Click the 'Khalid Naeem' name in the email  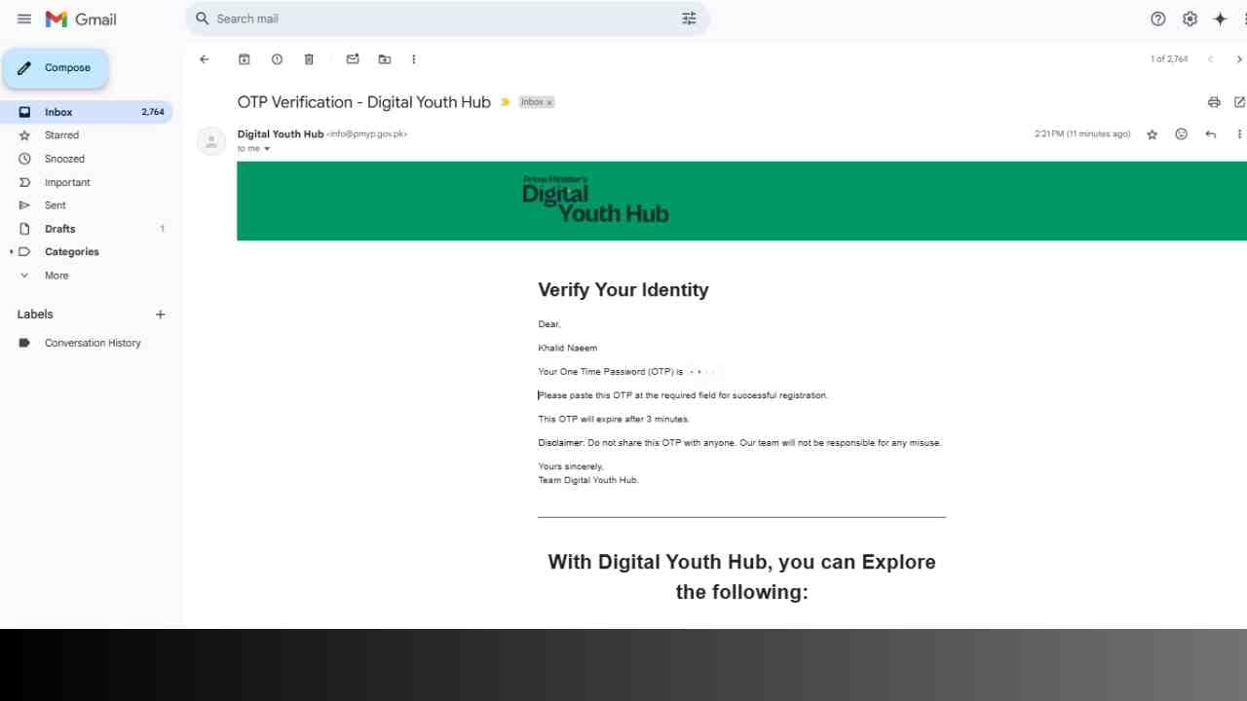[568, 348]
